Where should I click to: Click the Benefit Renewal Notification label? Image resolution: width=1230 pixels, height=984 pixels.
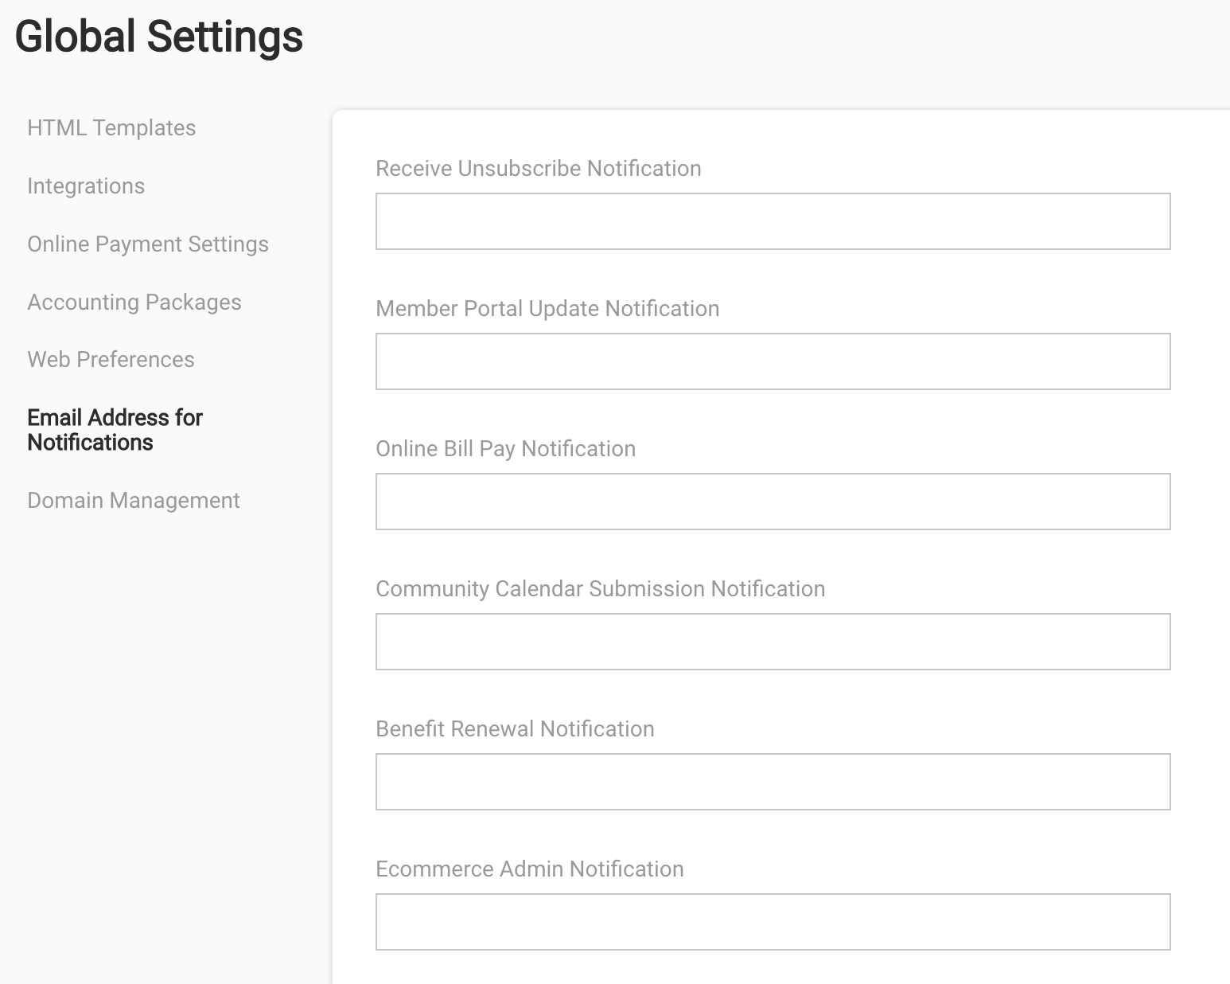515,729
